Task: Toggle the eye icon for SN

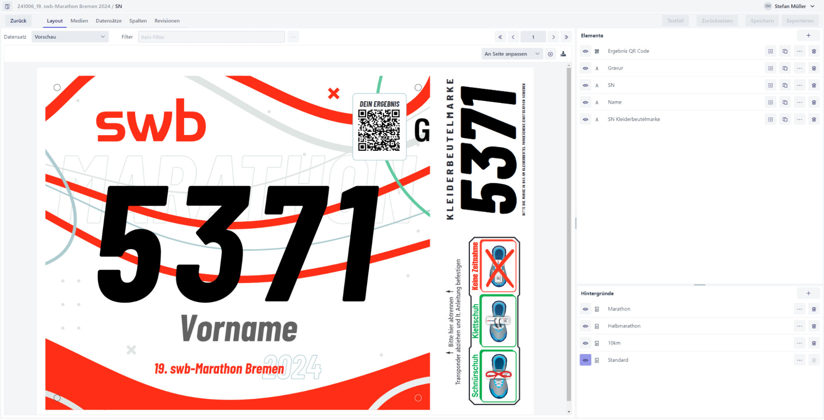Action: (x=585, y=85)
